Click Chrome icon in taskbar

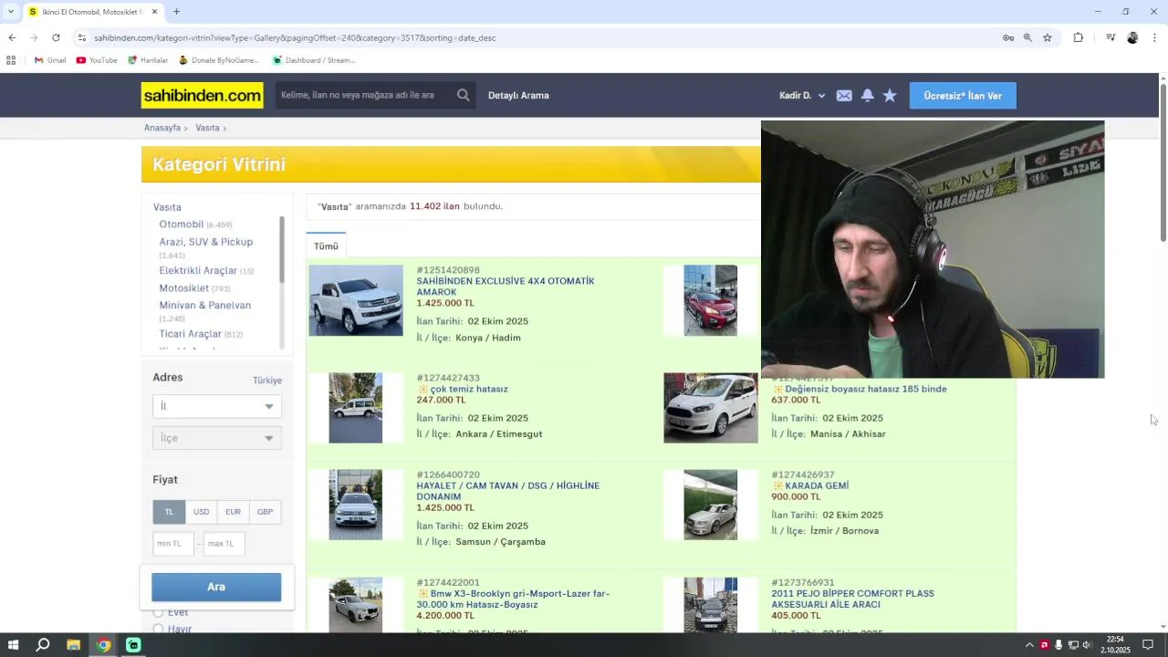point(104,645)
